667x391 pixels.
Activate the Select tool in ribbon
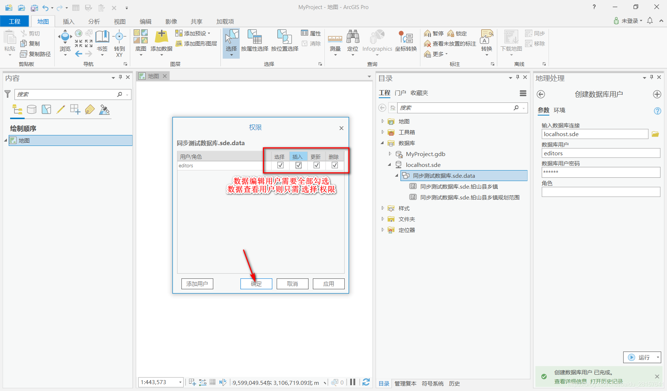pos(231,43)
